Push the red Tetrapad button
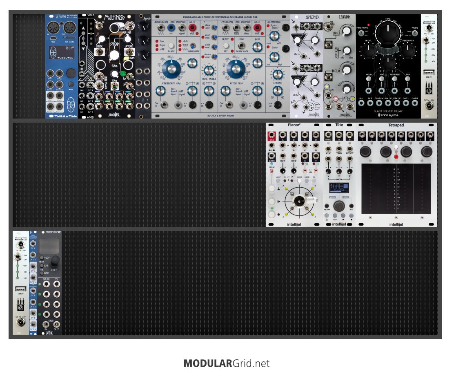Viewport: 454px width, 372px height. pos(396,157)
